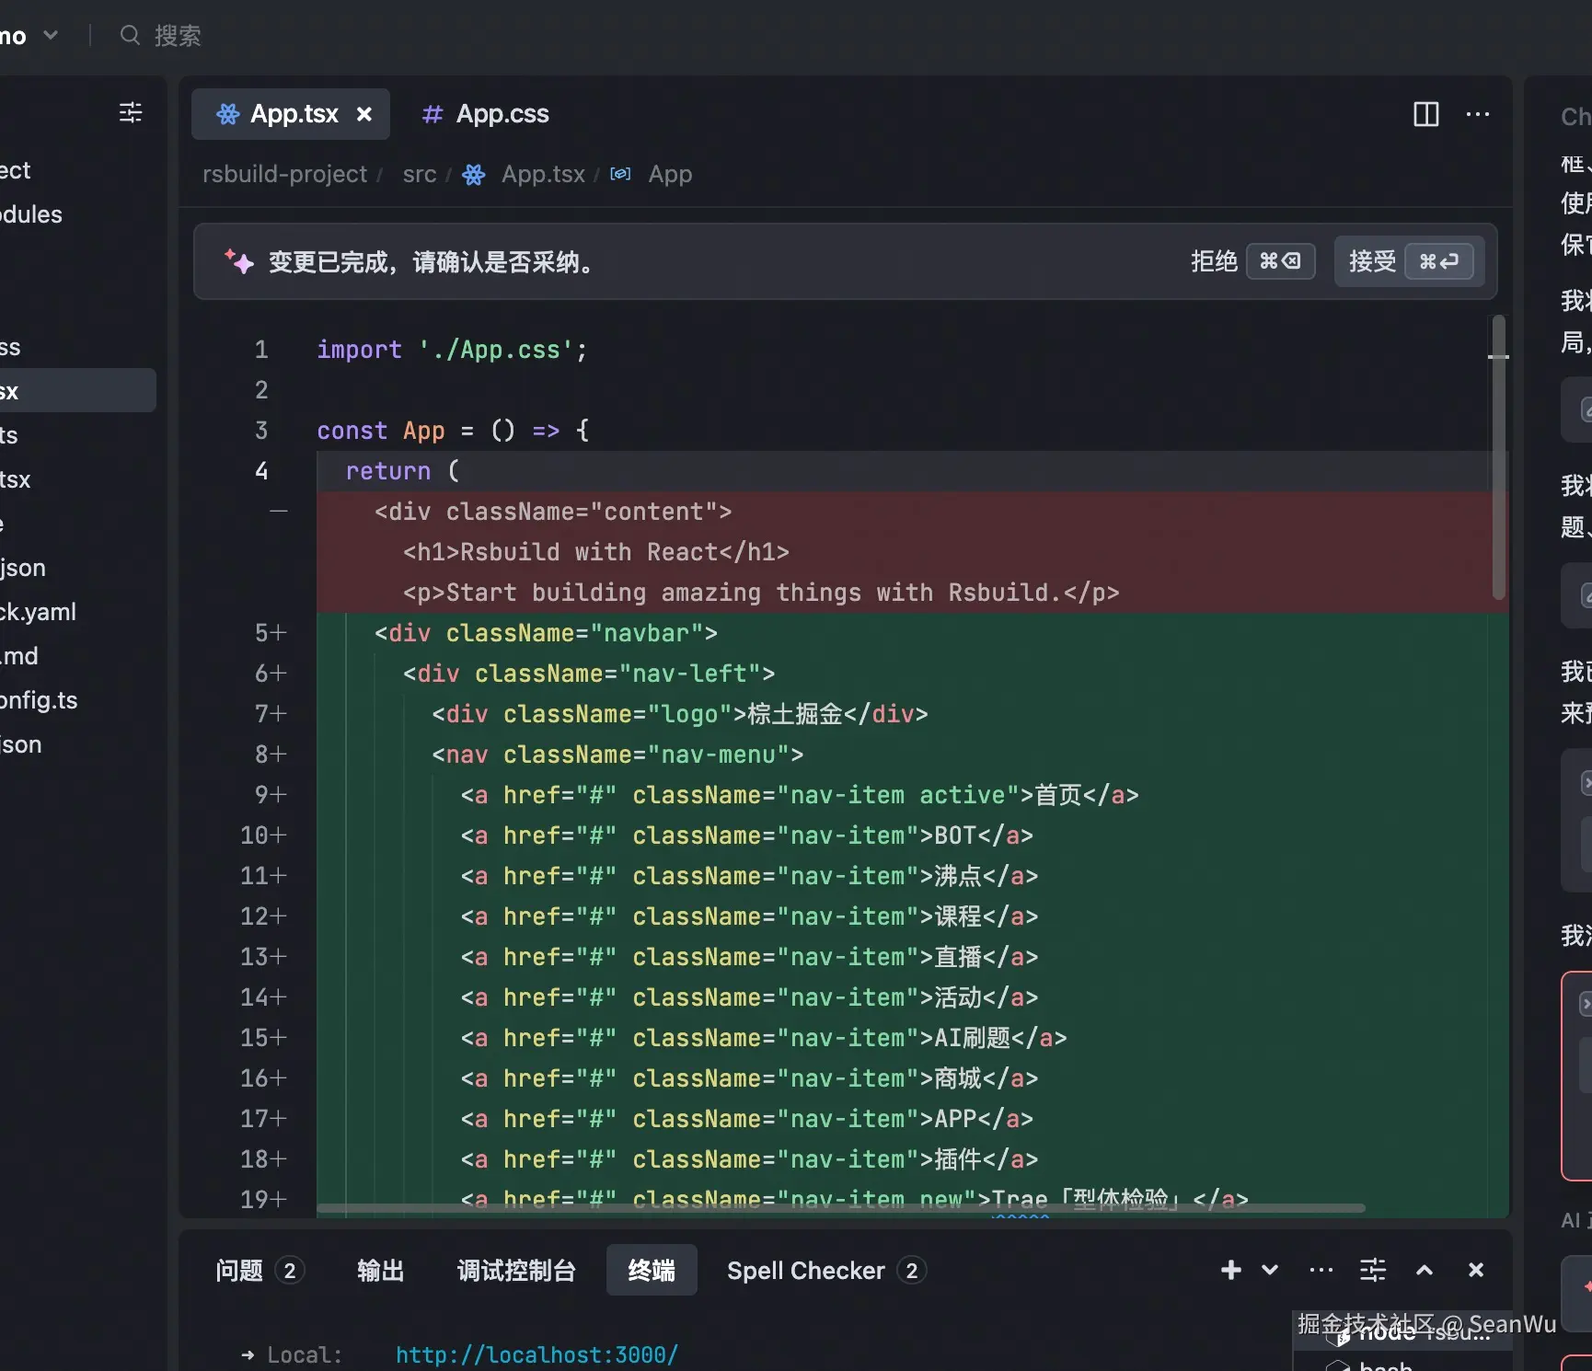This screenshot has width=1592, height=1371.
Task: Click App.tsx in the breadcrumb path
Action: click(x=543, y=174)
